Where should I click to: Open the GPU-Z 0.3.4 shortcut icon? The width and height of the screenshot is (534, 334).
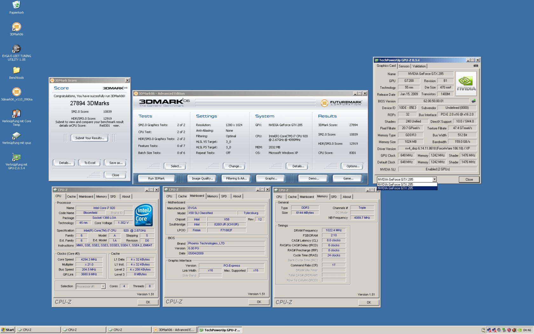(x=16, y=157)
